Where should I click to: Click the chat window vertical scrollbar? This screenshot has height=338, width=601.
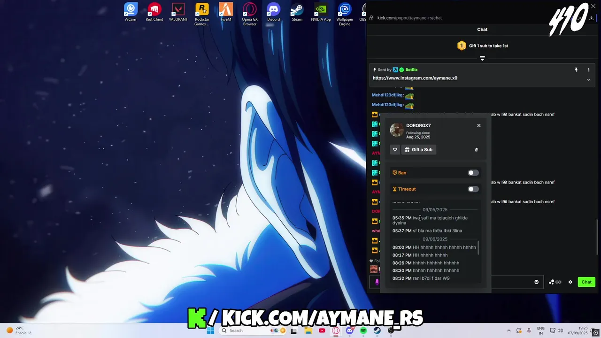pos(598,237)
